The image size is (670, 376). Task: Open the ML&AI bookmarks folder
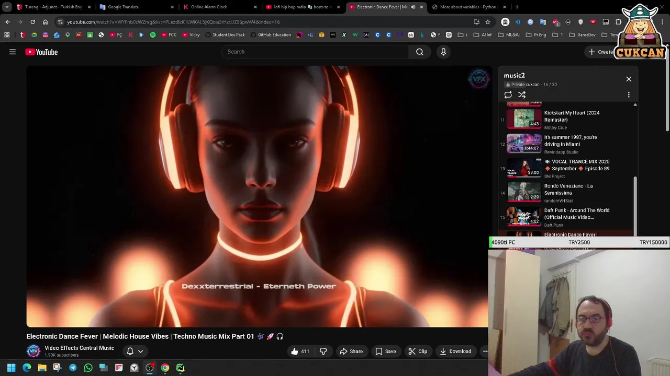coord(509,35)
